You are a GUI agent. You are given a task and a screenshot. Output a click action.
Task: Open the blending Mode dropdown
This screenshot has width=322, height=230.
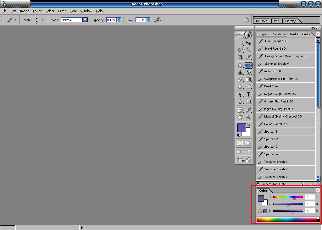[85, 20]
